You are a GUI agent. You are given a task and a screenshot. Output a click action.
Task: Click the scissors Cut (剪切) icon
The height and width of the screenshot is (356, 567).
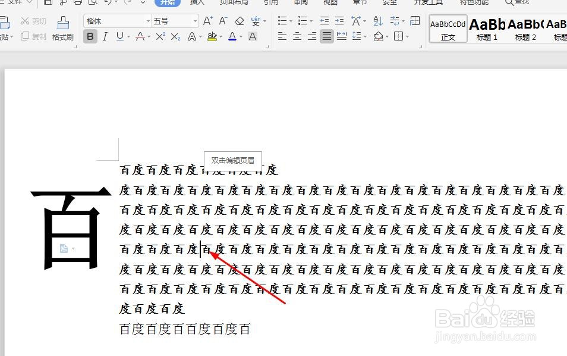click(x=25, y=21)
